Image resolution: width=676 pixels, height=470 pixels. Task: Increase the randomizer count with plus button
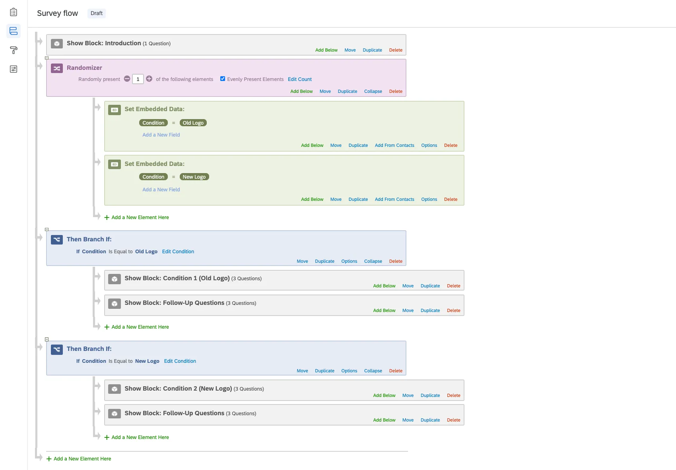[x=149, y=79]
